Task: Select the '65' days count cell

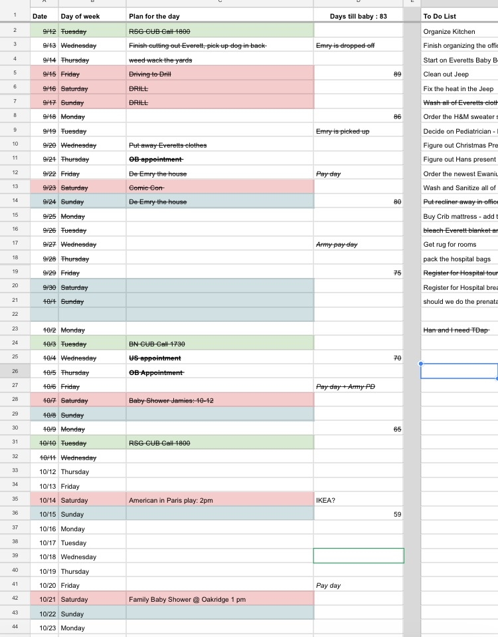Action: tap(359, 429)
